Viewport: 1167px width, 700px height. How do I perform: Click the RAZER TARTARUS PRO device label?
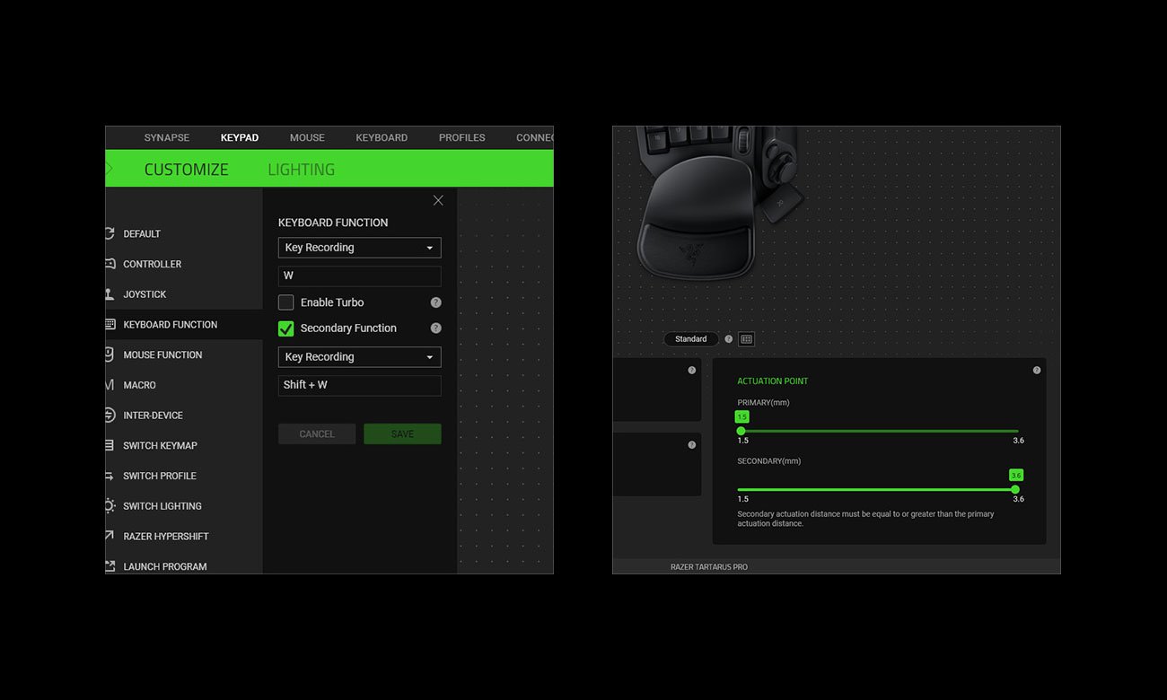click(x=709, y=567)
